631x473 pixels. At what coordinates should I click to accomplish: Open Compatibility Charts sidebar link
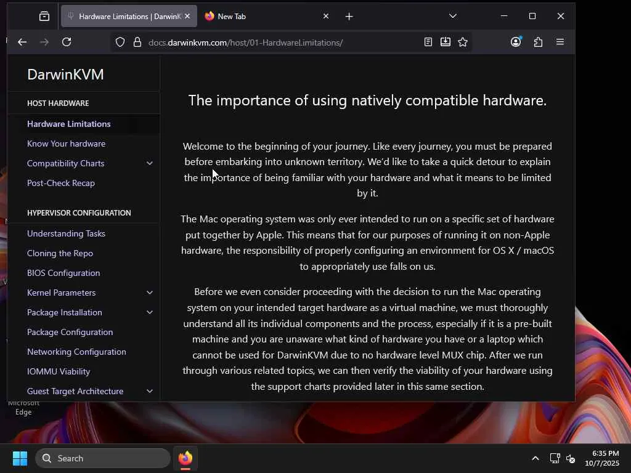[x=65, y=164]
